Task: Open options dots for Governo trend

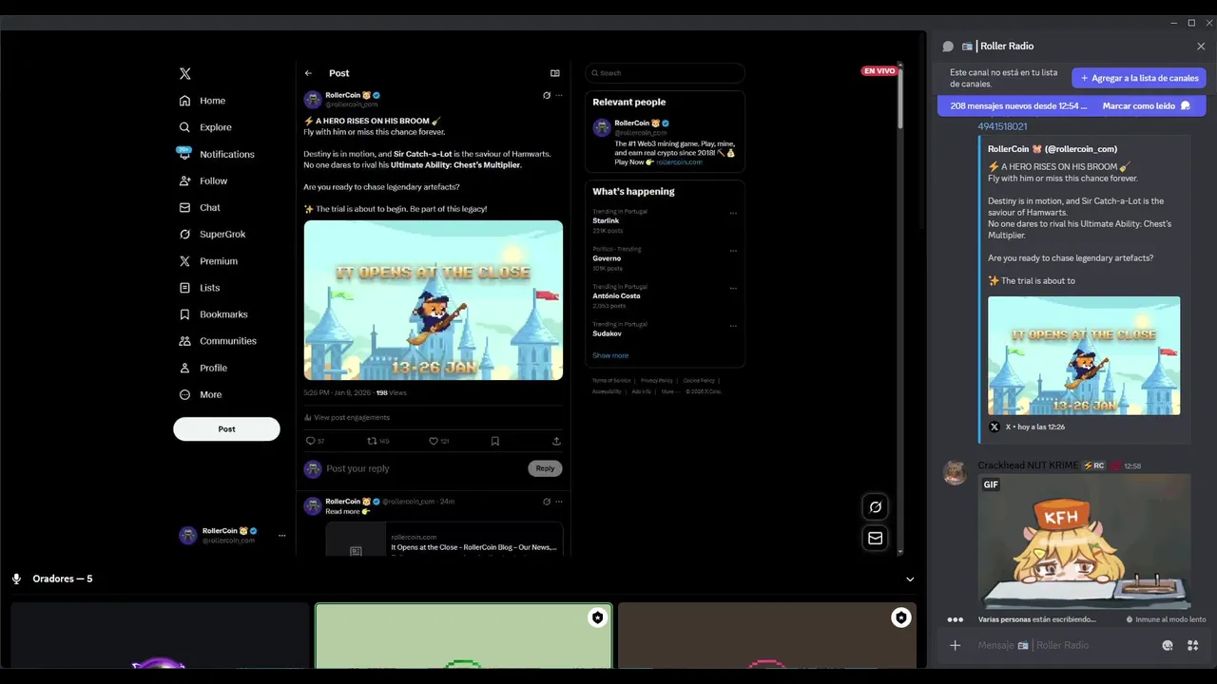Action: [x=733, y=251]
